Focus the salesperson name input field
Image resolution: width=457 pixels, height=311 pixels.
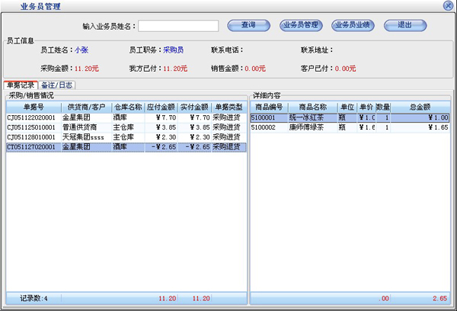coord(177,26)
